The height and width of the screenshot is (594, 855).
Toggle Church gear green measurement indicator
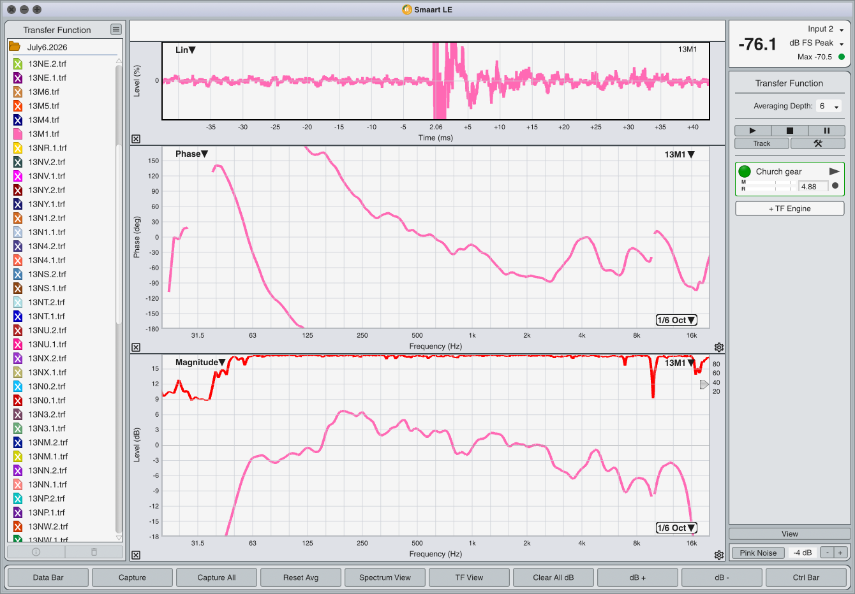745,171
